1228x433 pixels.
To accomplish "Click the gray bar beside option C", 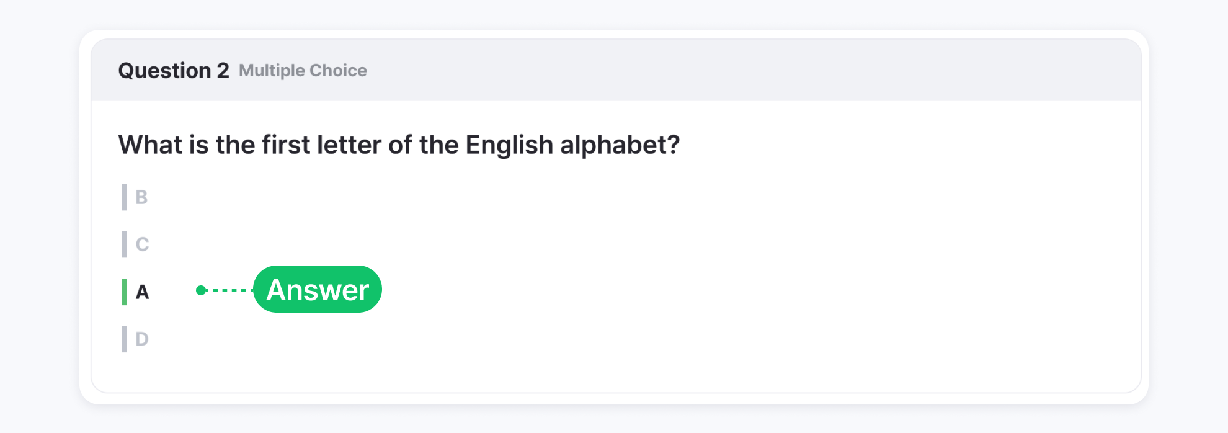I will (125, 244).
